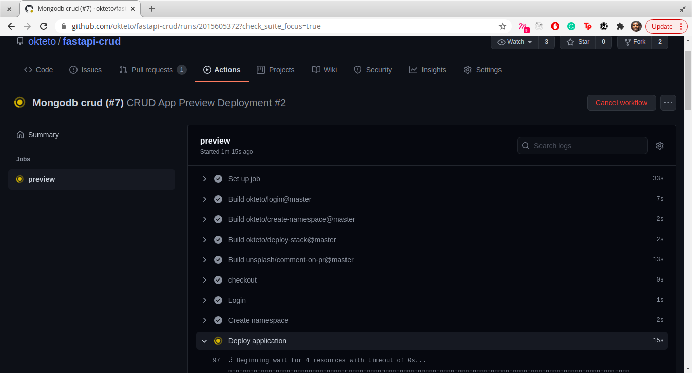Expand Build unsplash/comment-on-pr@master step
Image resolution: width=692 pixels, height=373 pixels.
pyautogui.click(x=205, y=260)
